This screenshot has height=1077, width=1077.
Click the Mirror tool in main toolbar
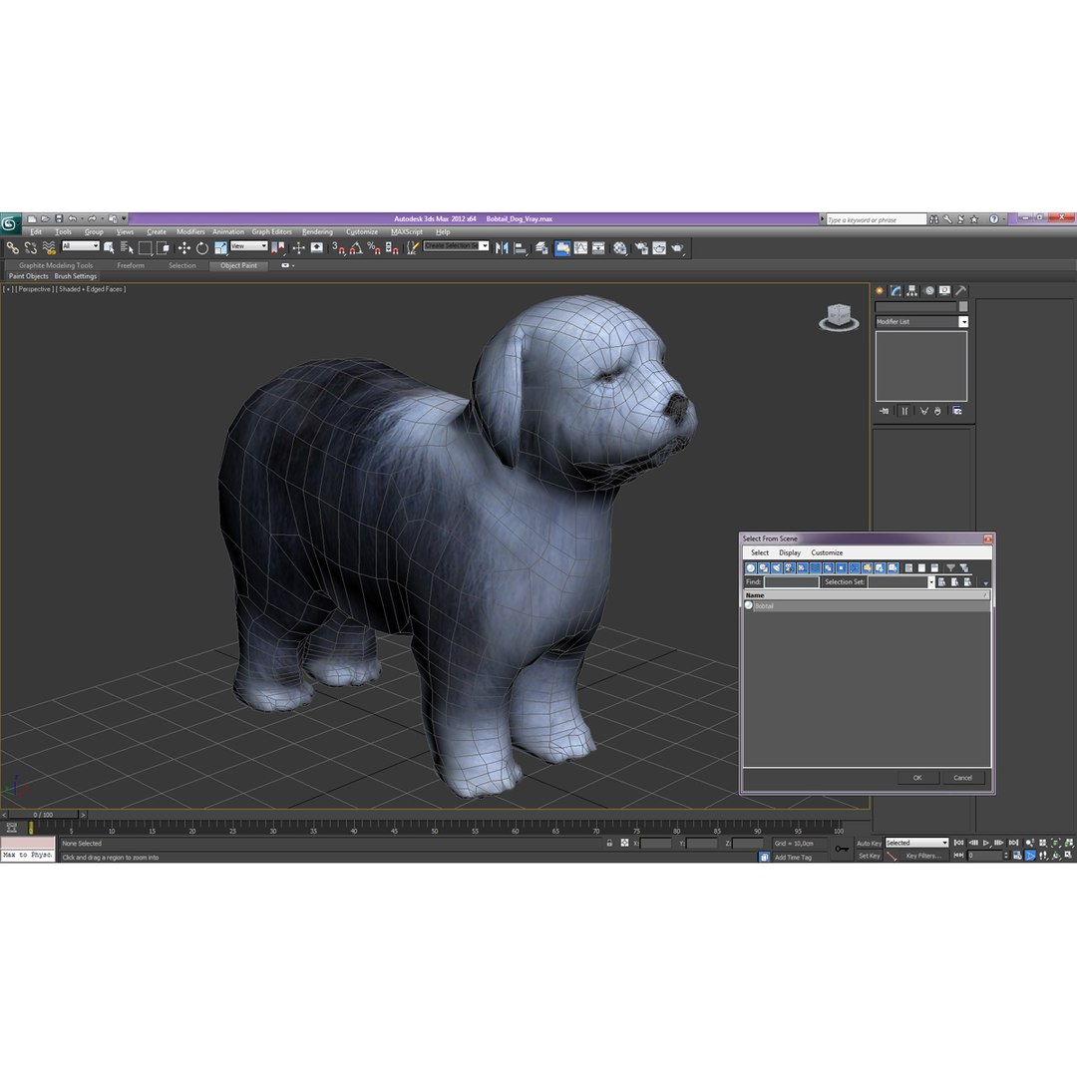click(502, 248)
